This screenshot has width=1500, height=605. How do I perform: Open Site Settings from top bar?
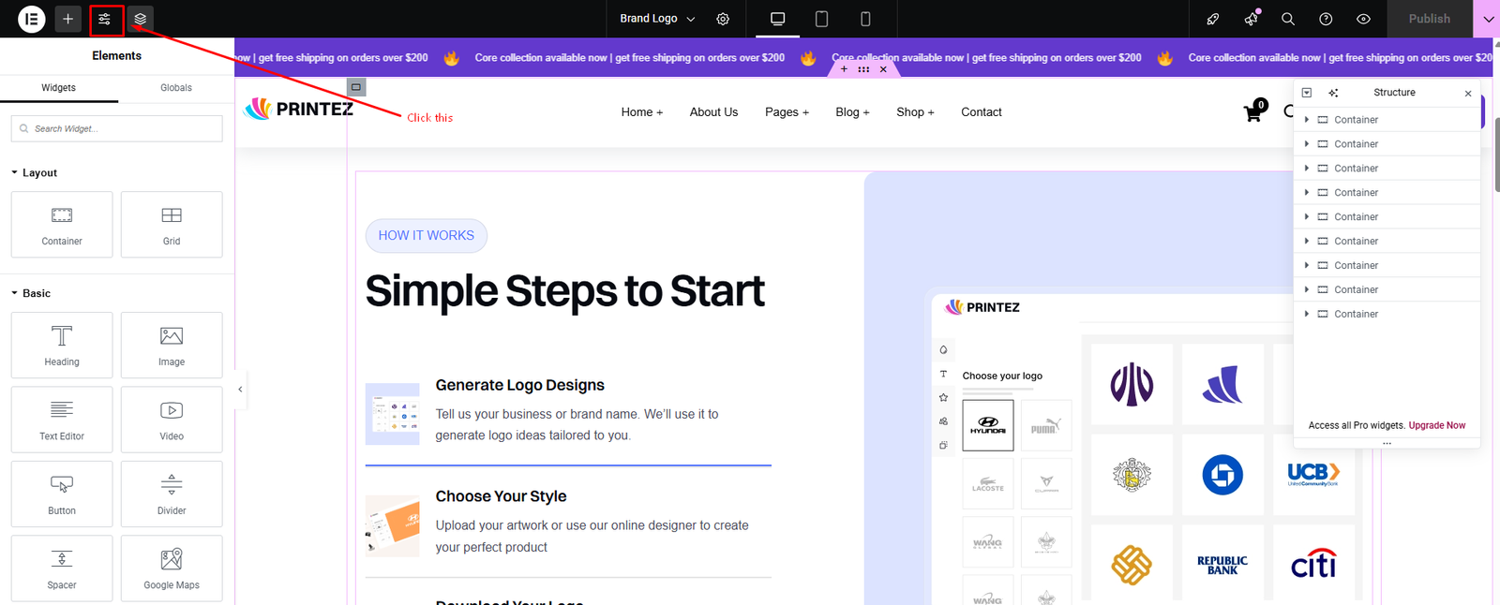(x=104, y=19)
